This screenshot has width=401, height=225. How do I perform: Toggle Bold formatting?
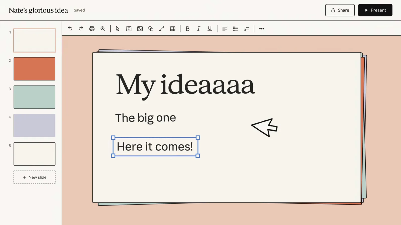(187, 28)
